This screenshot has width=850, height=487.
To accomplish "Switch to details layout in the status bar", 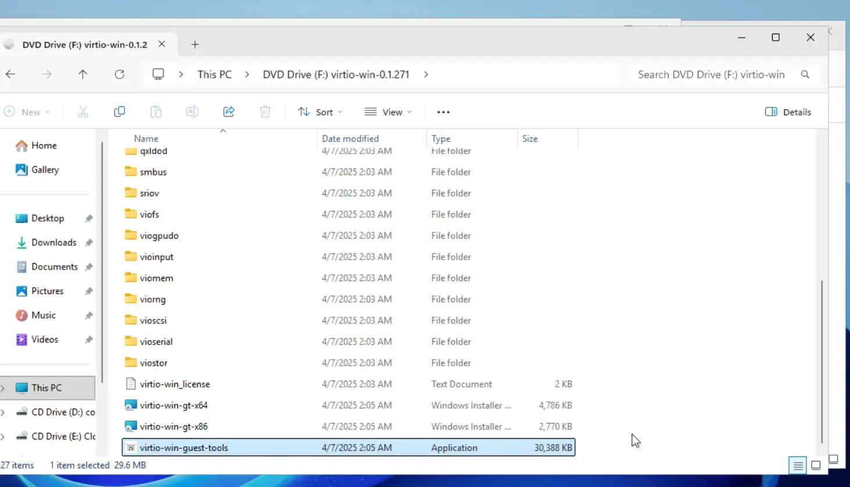I will coord(797,465).
